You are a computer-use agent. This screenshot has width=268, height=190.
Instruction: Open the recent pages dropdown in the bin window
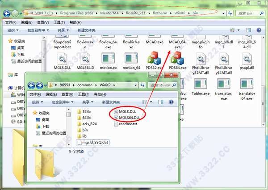(21, 13)
